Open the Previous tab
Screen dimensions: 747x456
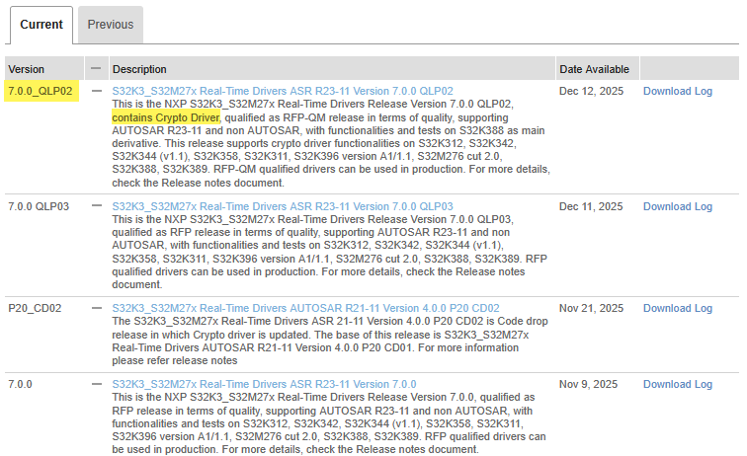[x=111, y=25]
